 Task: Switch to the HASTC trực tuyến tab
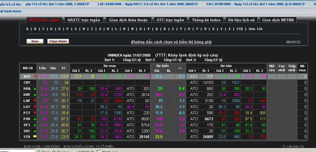tap(84, 20)
